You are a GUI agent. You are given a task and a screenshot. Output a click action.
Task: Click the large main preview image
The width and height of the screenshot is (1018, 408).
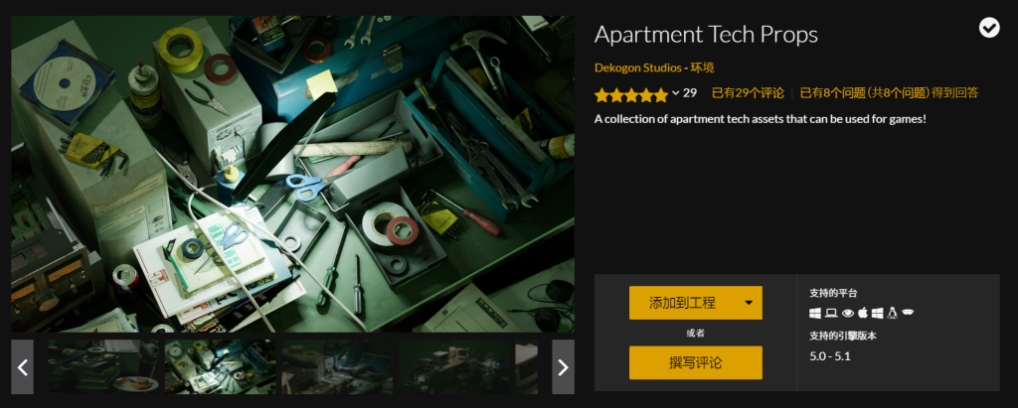point(293,174)
